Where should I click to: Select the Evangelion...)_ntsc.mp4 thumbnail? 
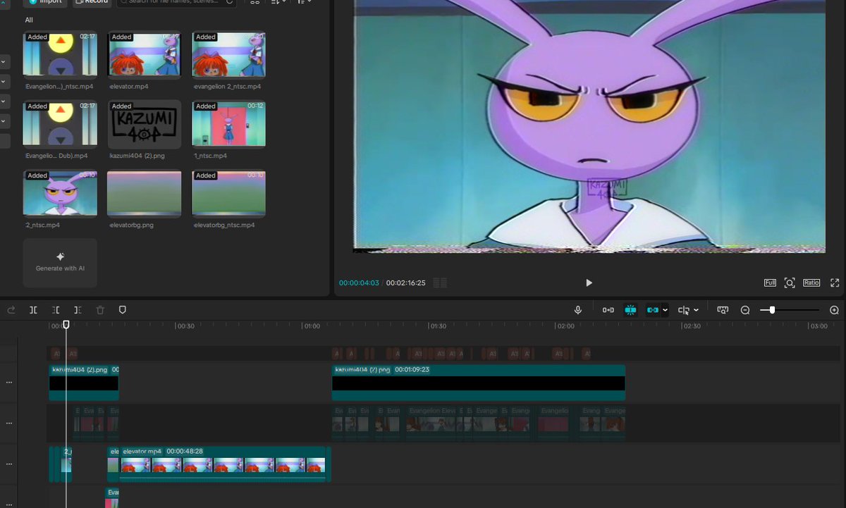[x=60, y=54]
